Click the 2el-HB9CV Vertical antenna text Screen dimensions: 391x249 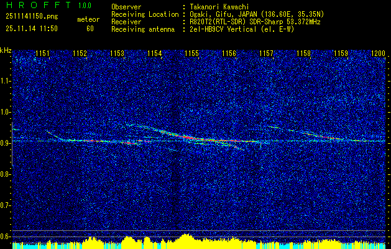coord(229,28)
